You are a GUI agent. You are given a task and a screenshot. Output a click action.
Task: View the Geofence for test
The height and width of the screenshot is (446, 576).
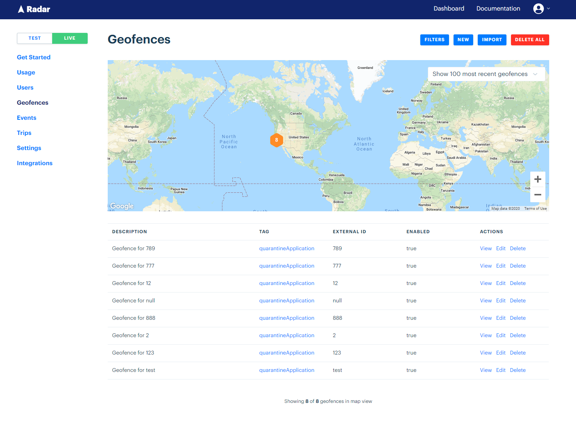[x=486, y=370]
